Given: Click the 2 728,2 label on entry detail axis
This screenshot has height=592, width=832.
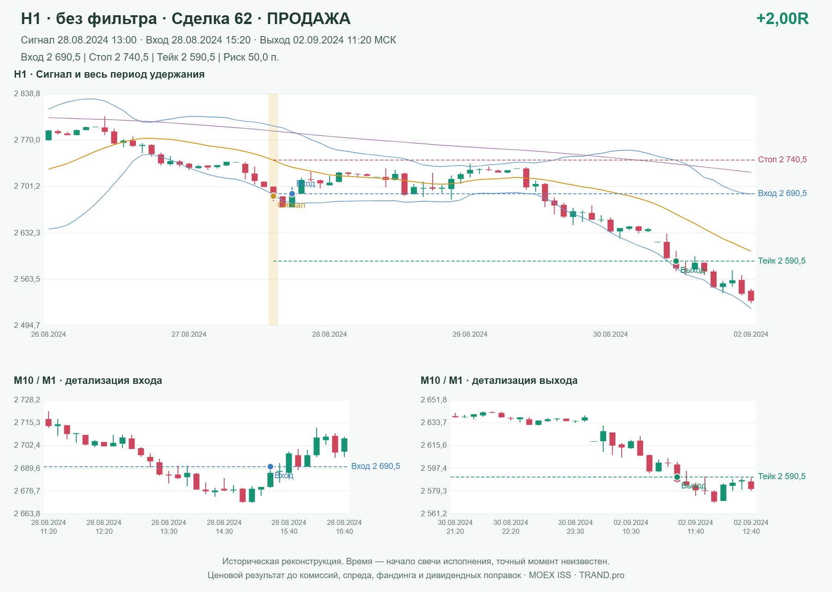Looking at the screenshot, I should coord(27,400).
